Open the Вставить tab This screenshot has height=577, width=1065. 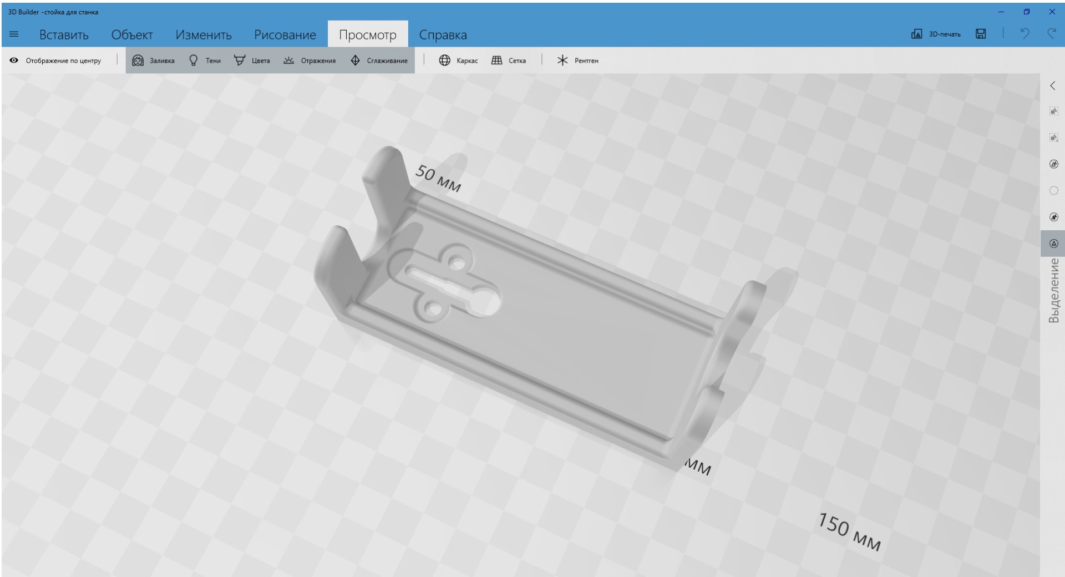point(64,34)
